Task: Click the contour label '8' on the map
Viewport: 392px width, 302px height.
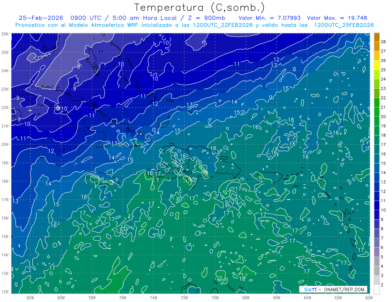Action: tap(78, 67)
